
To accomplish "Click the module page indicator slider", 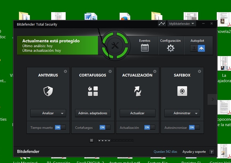I will [115, 141].
